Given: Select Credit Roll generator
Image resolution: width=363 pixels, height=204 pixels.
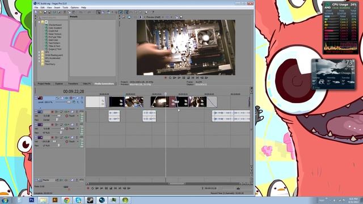Looking at the screenshot, I should [53, 31].
